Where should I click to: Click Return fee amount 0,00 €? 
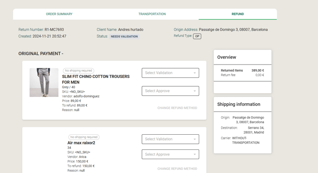(260, 75)
